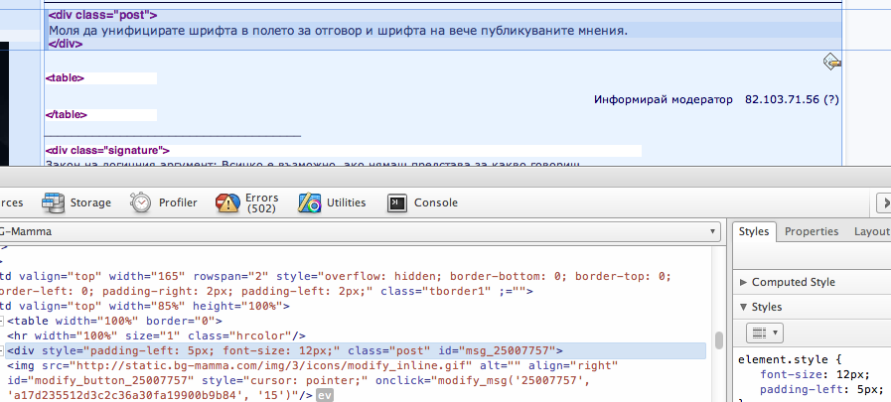Click the DOM tree vertical scrollbar thumb

point(719,340)
